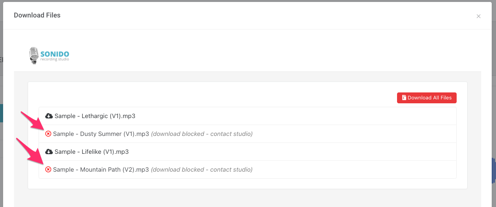Click the Download Files dialog title
The height and width of the screenshot is (207, 496).
[37, 15]
